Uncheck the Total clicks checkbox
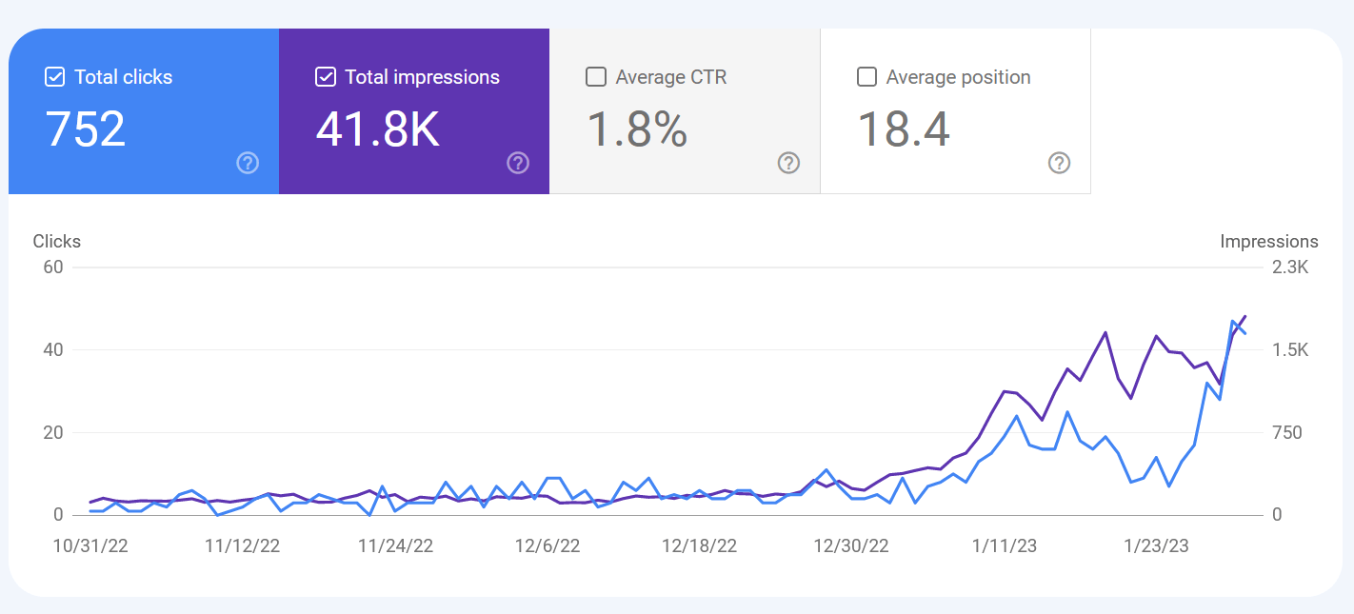 click(55, 77)
